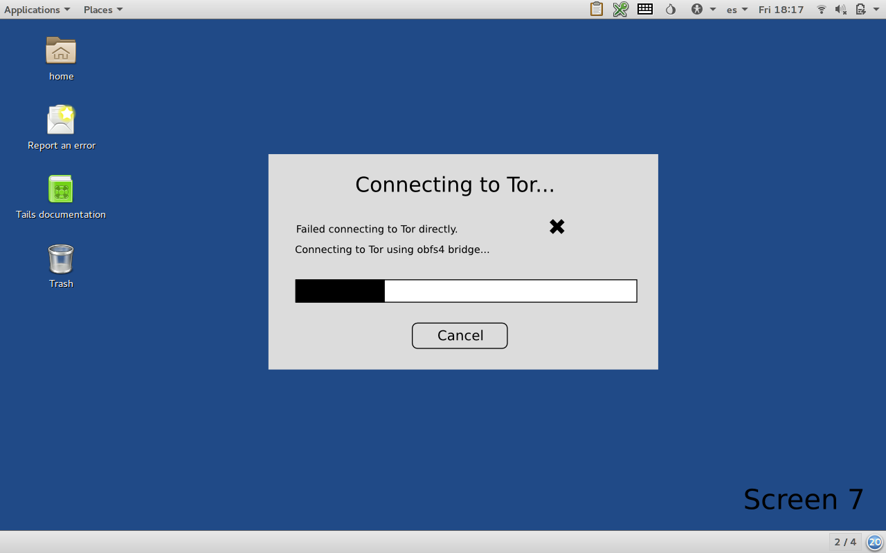Open the home folder desktop icon
Image resolution: width=886 pixels, height=553 pixels.
coord(61,51)
